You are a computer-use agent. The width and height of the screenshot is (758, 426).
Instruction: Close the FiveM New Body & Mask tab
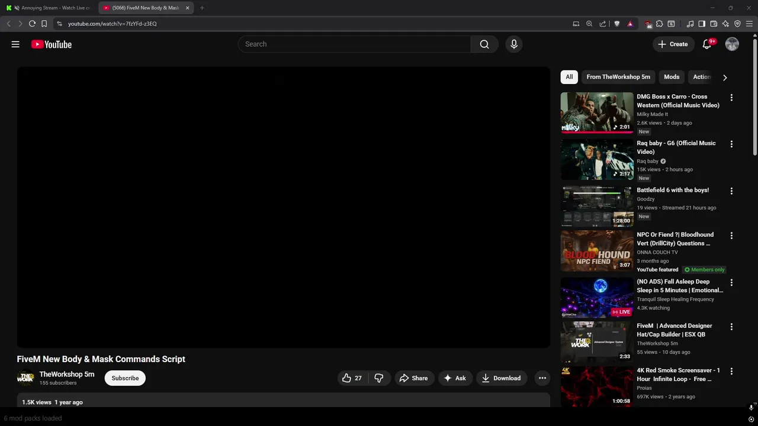coord(187,8)
